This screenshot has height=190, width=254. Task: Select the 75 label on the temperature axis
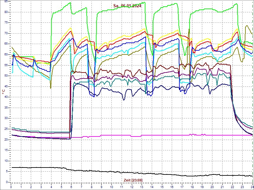pos(6,23)
